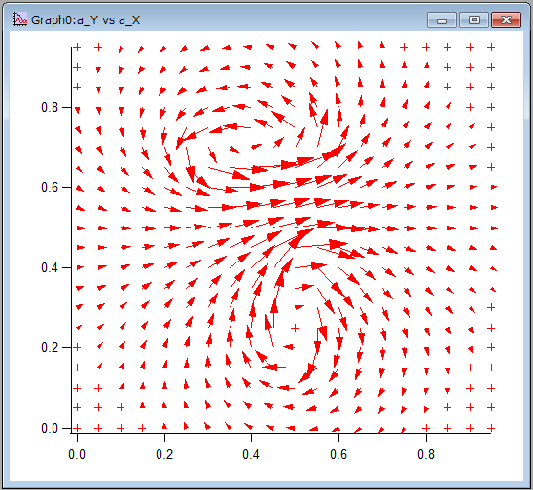Image resolution: width=533 pixels, height=490 pixels.
Task: Click the 0.2 label on vertical axis
Action: tap(50, 347)
